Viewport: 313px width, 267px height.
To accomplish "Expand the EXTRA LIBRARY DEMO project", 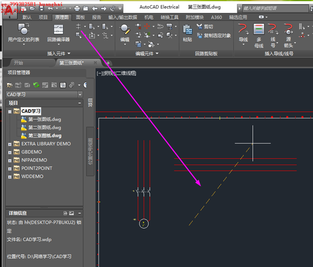I will (10, 144).
